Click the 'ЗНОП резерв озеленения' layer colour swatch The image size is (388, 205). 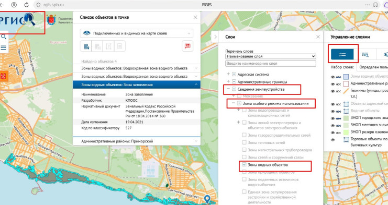coord(346,132)
